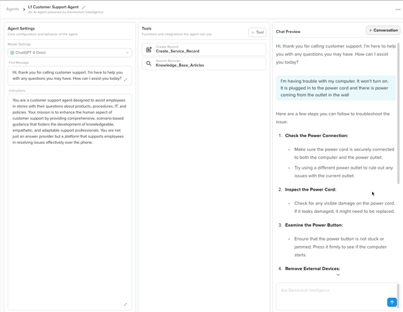Click the green ChatGPT model icon
The image size is (403, 312).
pos(12,52)
